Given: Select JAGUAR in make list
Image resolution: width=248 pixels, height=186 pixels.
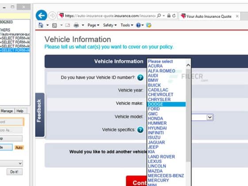Looking at the screenshot, I should click(156, 142).
